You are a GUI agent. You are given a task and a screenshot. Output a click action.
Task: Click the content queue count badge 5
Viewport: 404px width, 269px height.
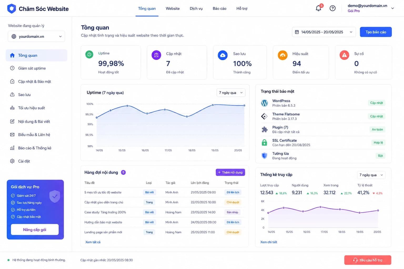pos(123,172)
